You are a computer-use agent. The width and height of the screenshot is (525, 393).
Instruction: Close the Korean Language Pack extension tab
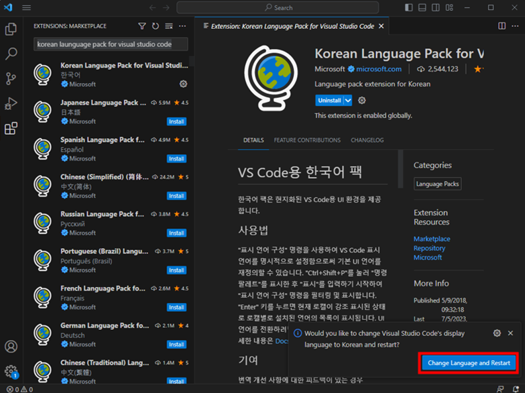coord(381,26)
